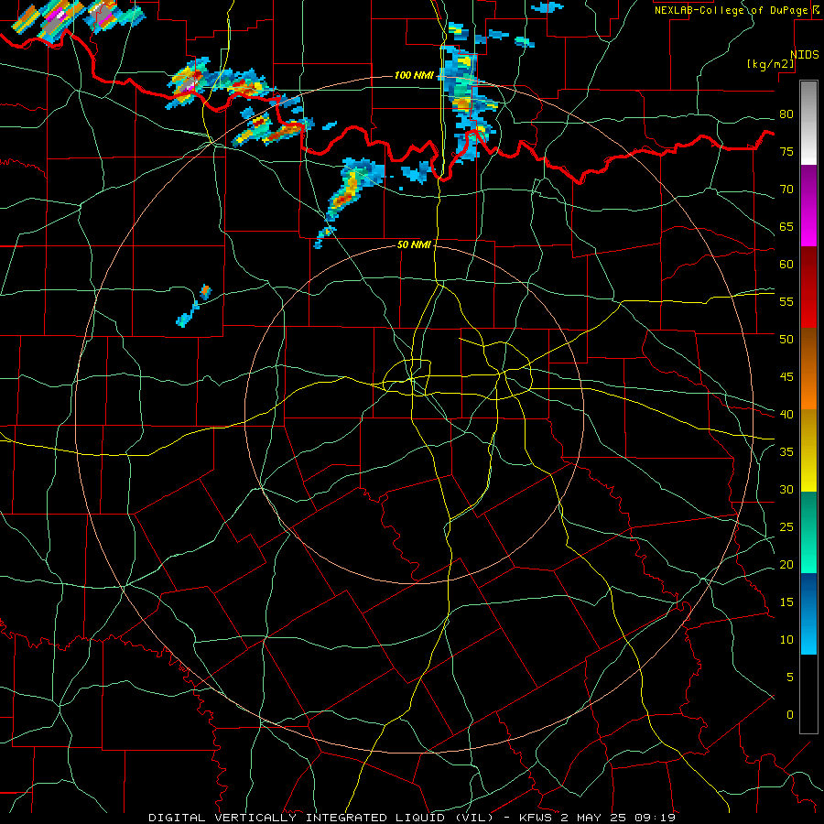The image size is (824, 824).
Task: Click the 0 value on the VIL scale
Action: click(x=790, y=715)
